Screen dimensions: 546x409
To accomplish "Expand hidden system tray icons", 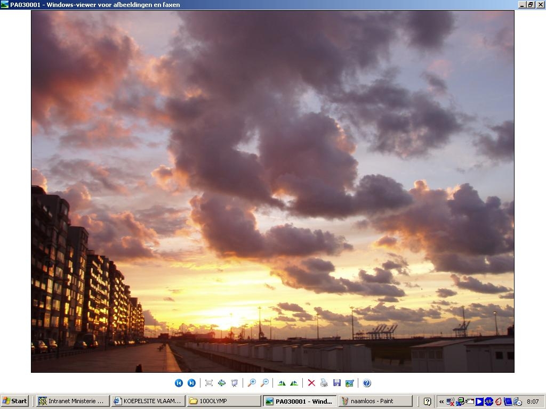I will coord(441,402).
